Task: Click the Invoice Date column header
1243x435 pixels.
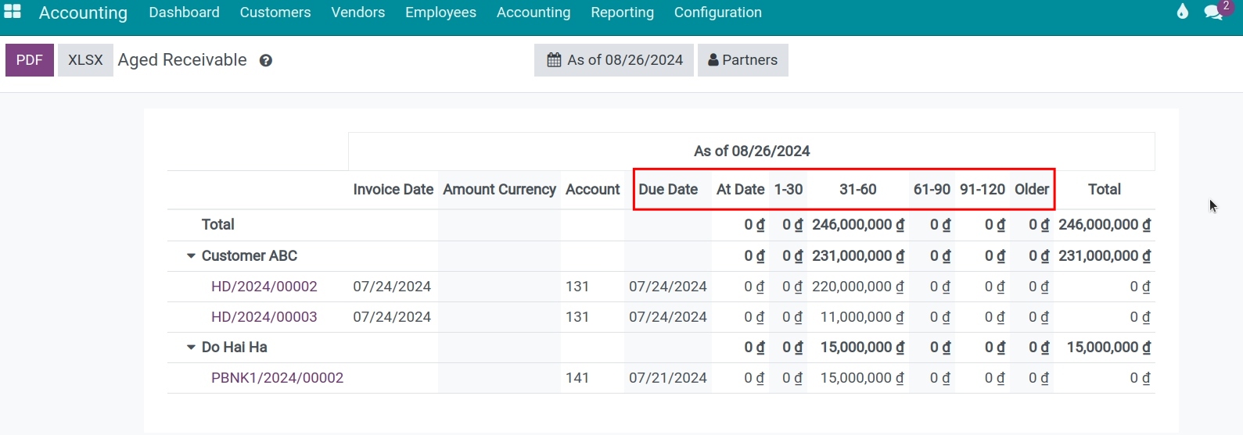Action: (x=393, y=190)
